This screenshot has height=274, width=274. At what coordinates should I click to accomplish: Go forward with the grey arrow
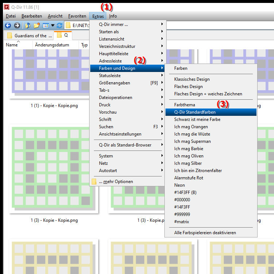click(x=17, y=26)
